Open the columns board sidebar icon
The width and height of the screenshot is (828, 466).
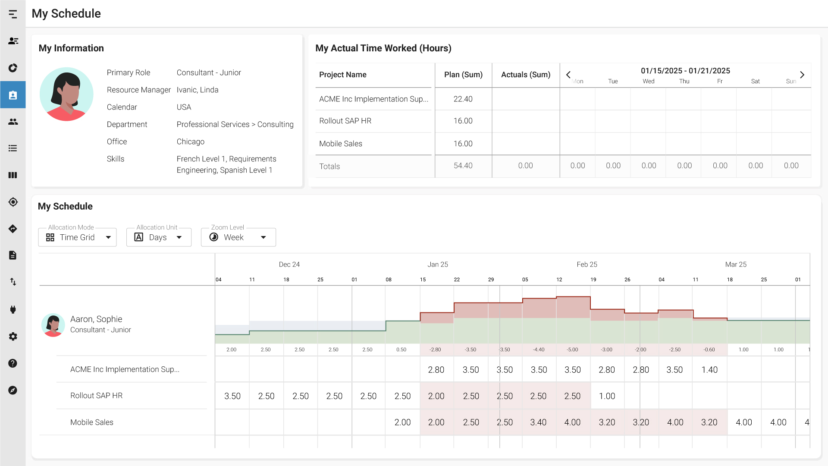tap(13, 175)
